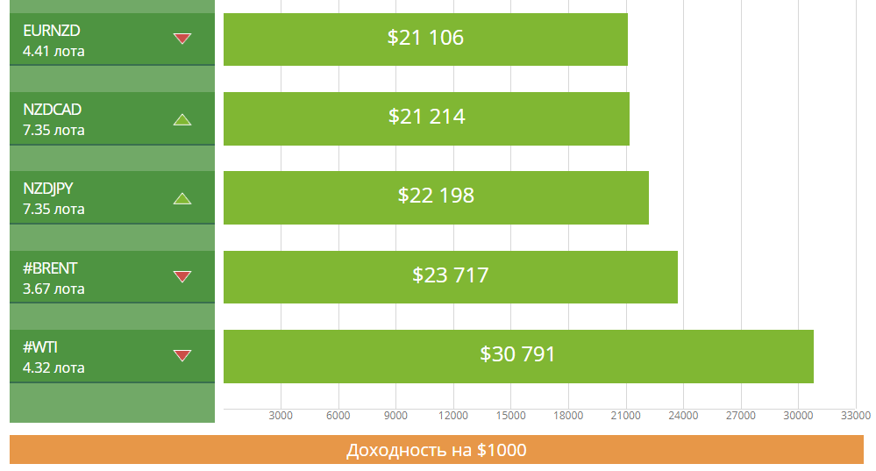Image resolution: width=876 pixels, height=471 pixels.
Task: Click the orange Доходность на $1000 banner
Action: [437, 450]
